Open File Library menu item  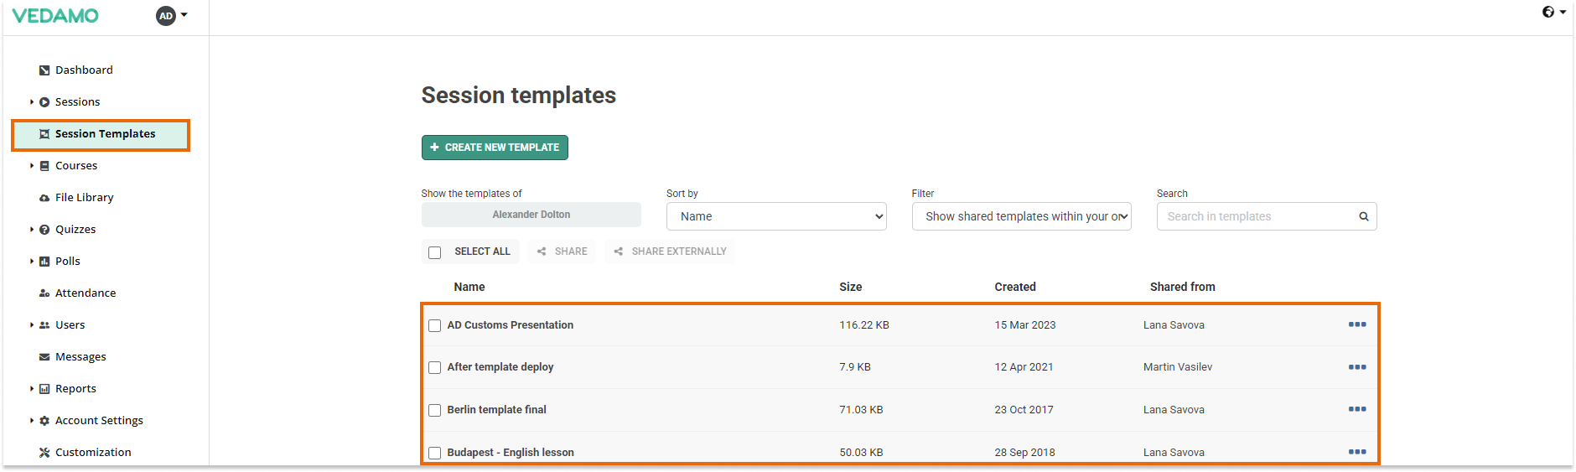point(84,198)
